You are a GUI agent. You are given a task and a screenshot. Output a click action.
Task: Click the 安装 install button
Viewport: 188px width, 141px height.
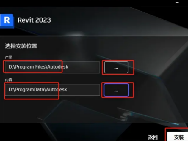click(x=179, y=137)
